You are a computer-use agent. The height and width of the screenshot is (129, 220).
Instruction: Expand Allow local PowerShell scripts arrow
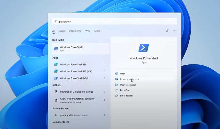[105, 100]
